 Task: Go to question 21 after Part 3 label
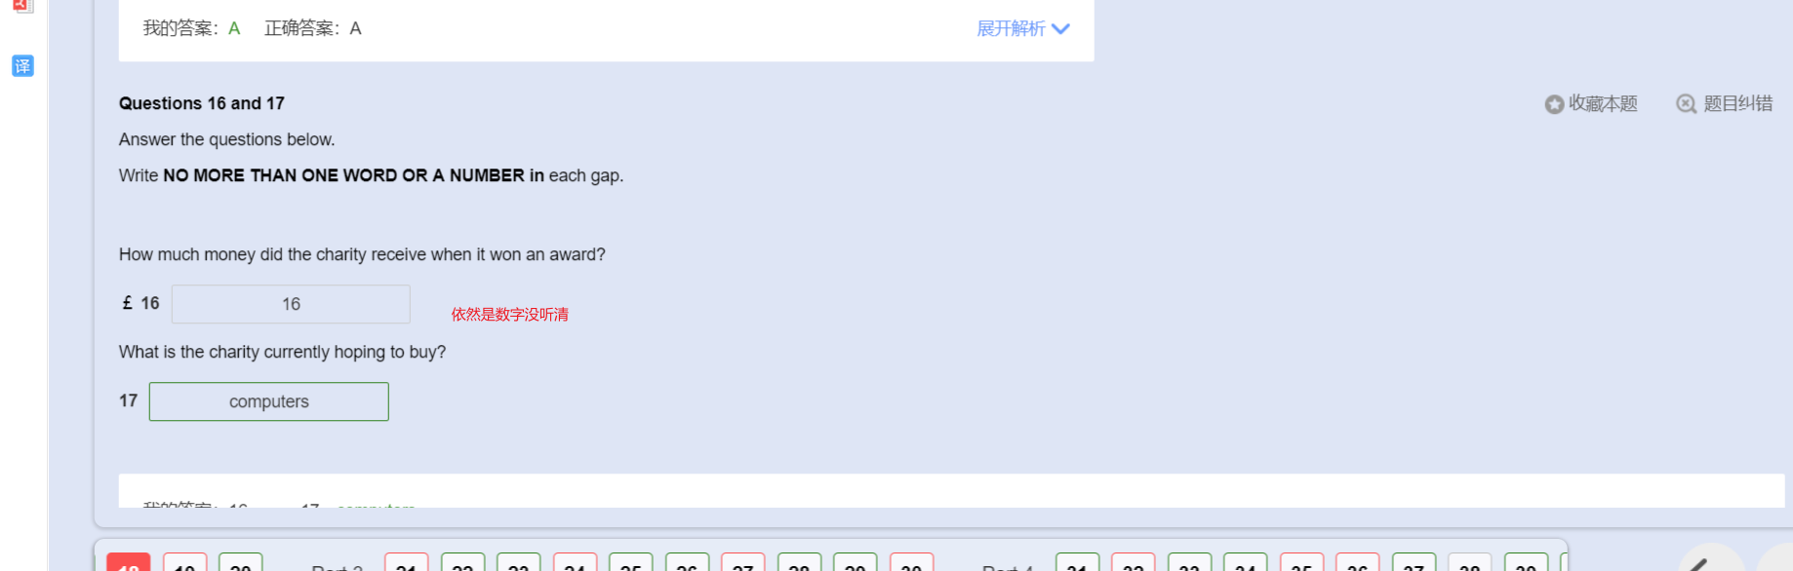tap(407, 562)
